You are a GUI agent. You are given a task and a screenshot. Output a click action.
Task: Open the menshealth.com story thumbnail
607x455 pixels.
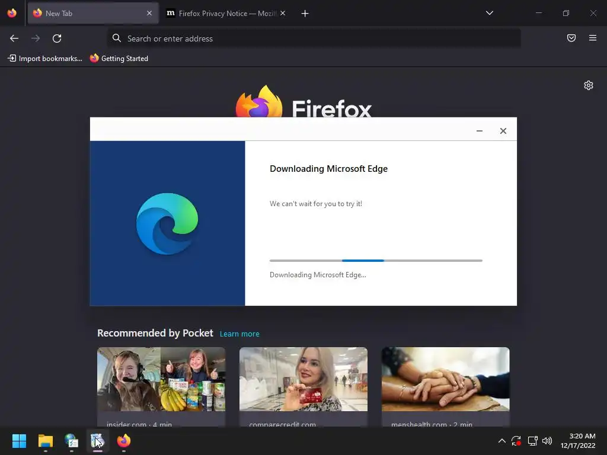[446, 379]
